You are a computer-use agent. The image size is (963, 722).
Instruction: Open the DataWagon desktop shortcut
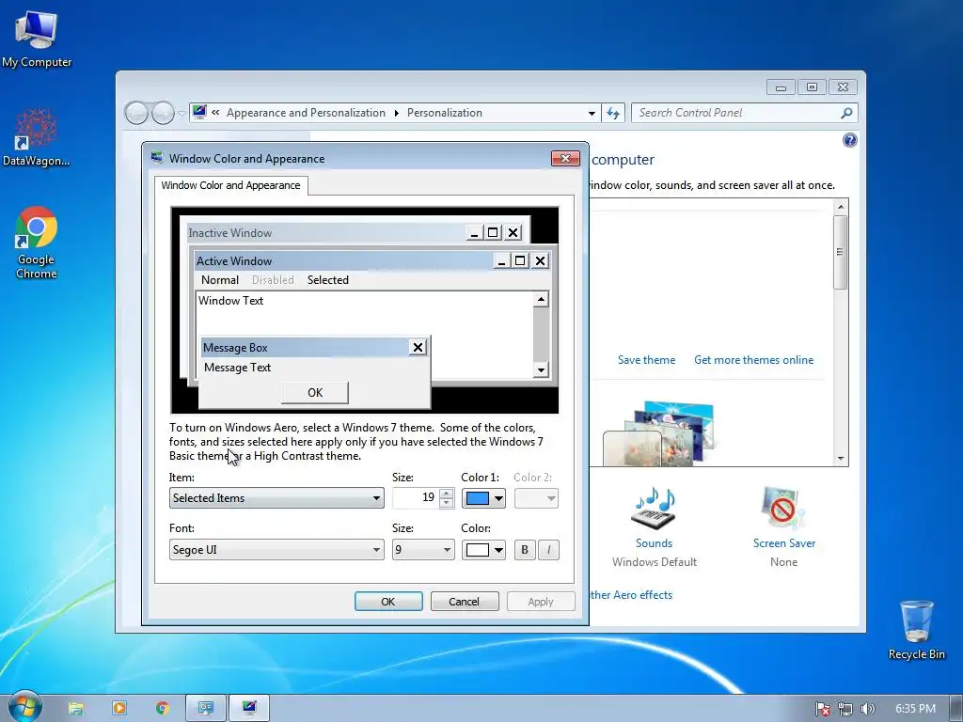click(37, 137)
